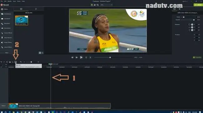
Task: Select the arrow Select tool on canvas toolbar
Action: click(92, 5)
